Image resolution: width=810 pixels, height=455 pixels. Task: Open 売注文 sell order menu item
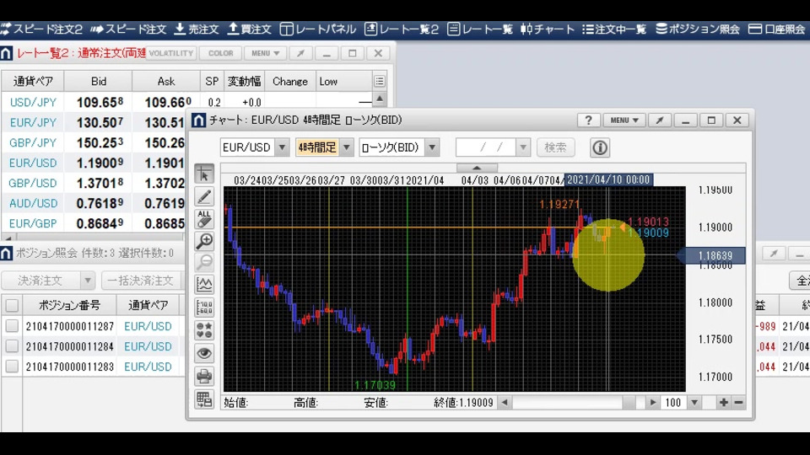(x=197, y=29)
